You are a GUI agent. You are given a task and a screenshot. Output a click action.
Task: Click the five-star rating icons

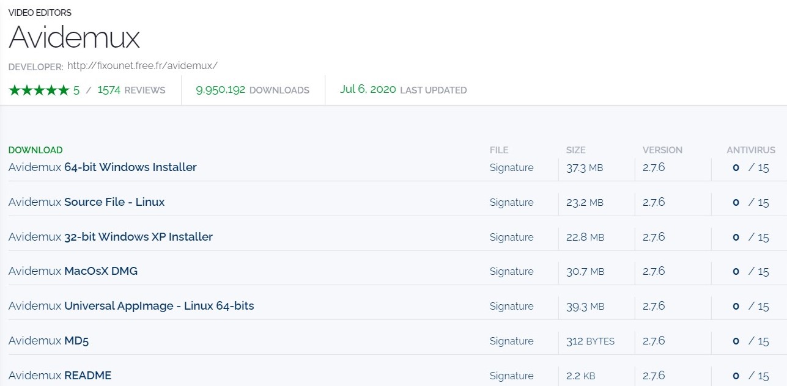[39, 90]
